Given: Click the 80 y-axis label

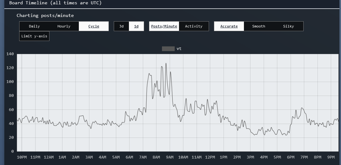Looking at the screenshot, I should click(x=11, y=96).
